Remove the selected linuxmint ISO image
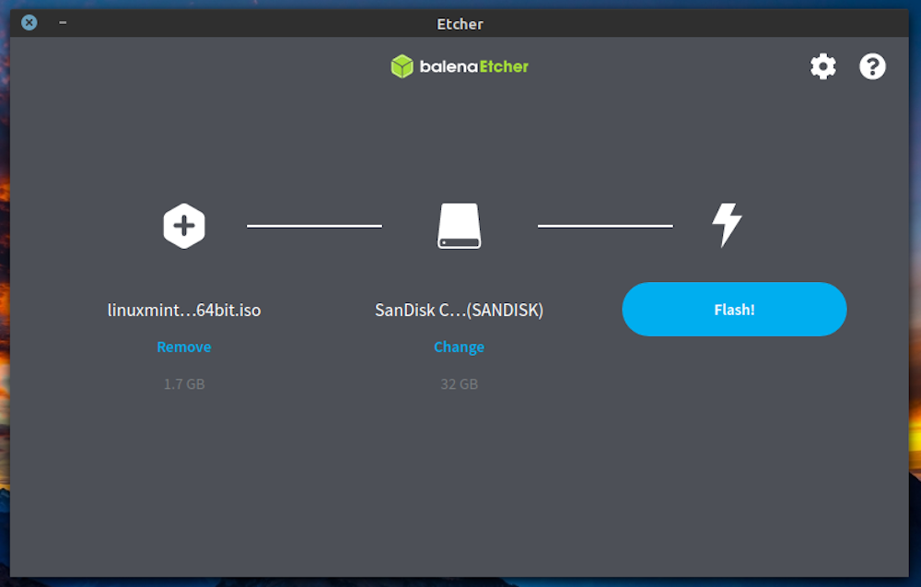The height and width of the screenshot is (587, 921). click(x=184, y=347)
